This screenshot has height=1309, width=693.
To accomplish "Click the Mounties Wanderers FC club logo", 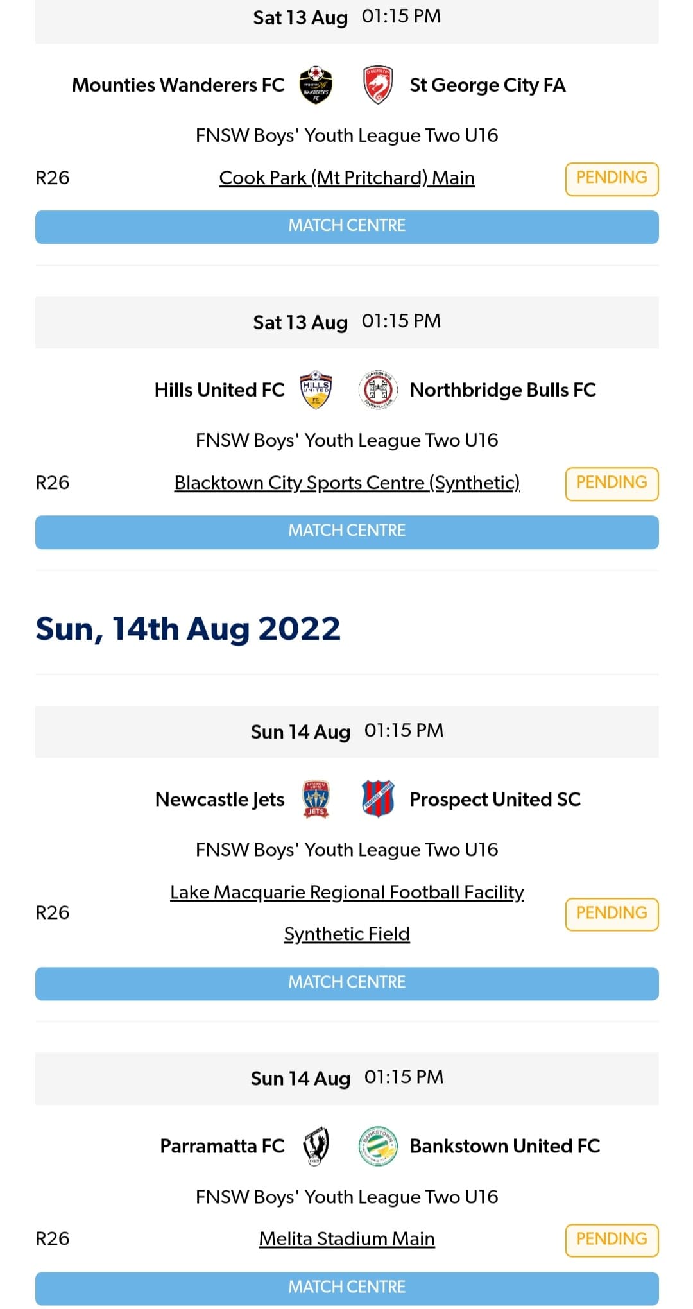I will [x=317, y=85].
